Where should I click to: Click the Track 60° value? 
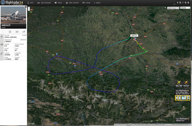point(16,50)
